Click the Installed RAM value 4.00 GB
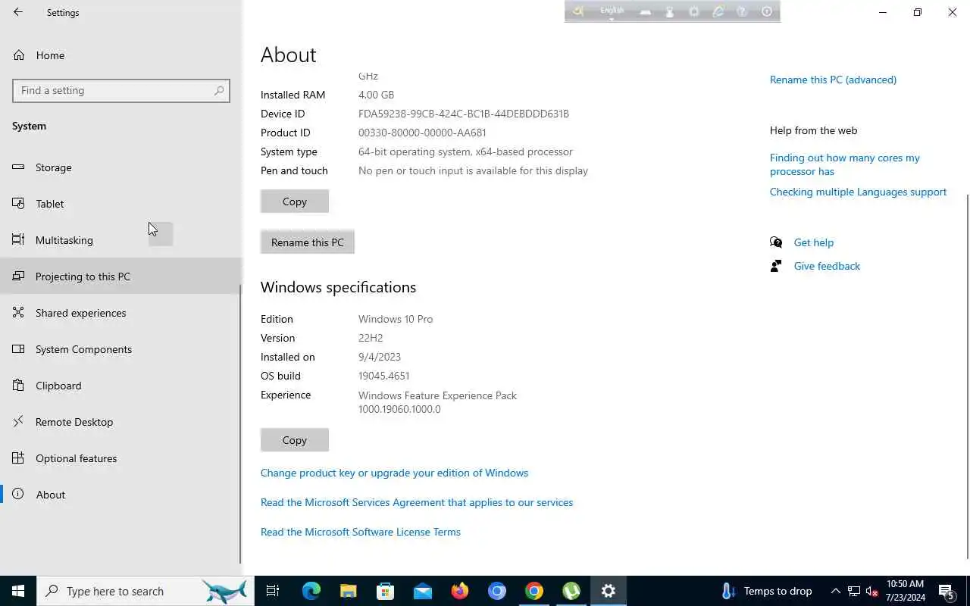Screen dimensions: 970x606 pos(376,95)
